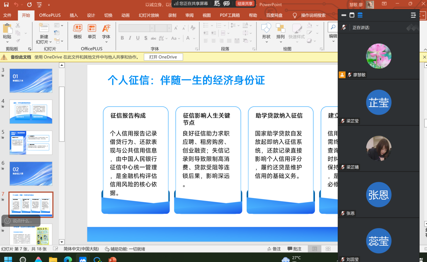The image size is (427, 262).
Task: Click 简体中文(中国大陆) language indicator
Action: (81, 249)
